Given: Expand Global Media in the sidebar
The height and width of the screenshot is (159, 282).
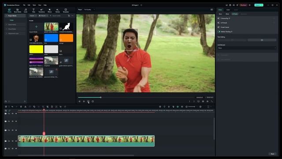Looking at the screenshot, I should click(x=7, y=25).
